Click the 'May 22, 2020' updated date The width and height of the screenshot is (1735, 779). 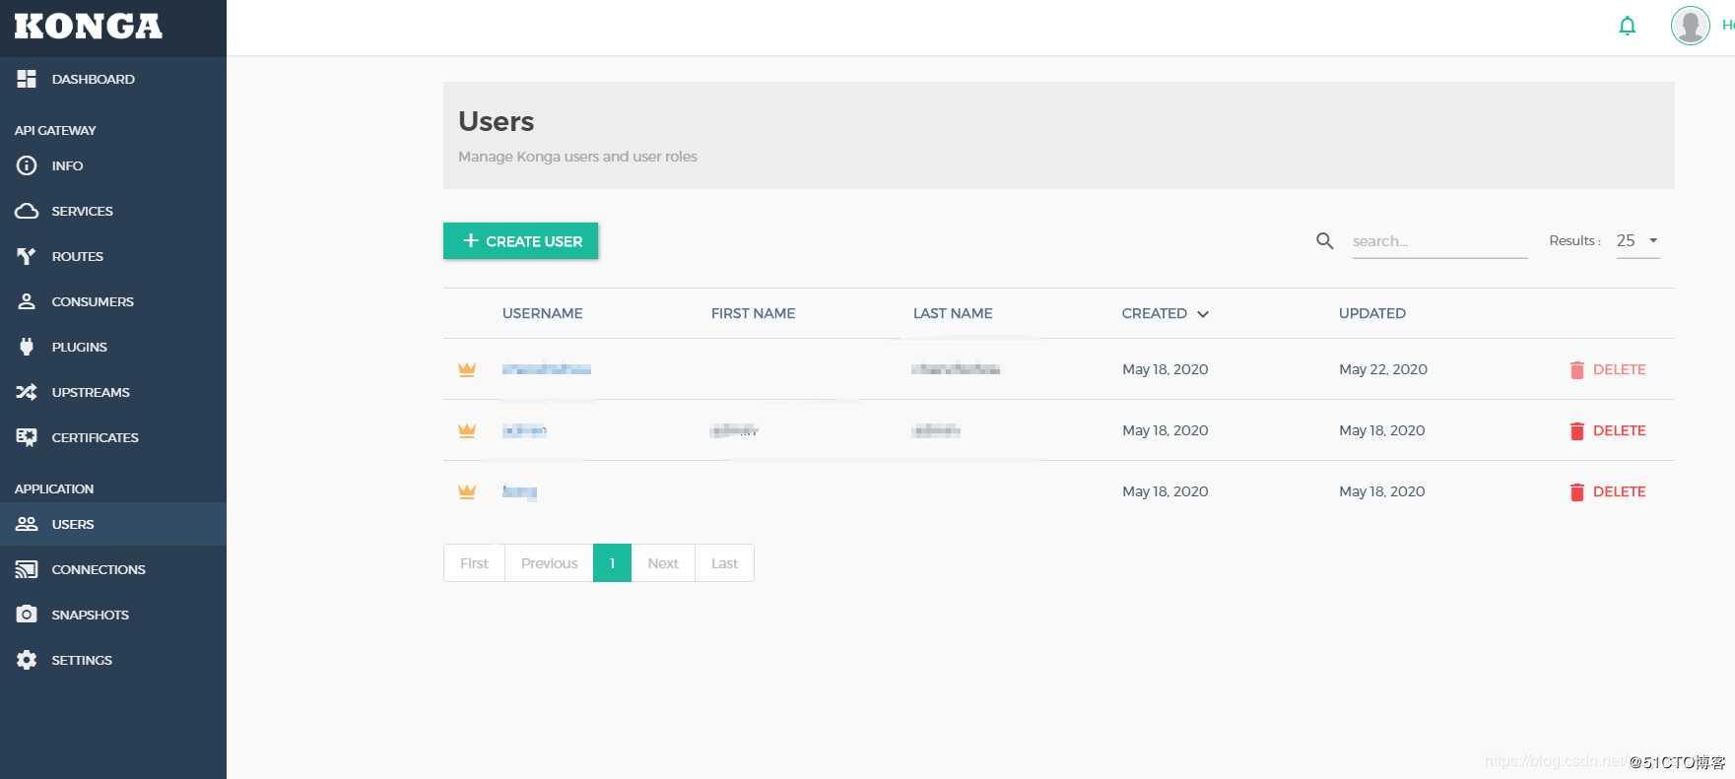1383,369
